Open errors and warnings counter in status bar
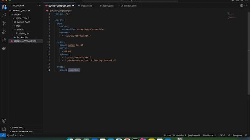The image size is (250, 140). [x=12, y=135]
